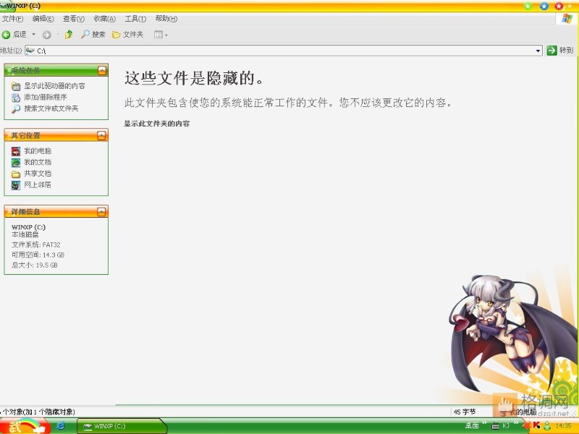Collapse the 系统任务 panel
Viewport: 579px width, 434px height.
pyautogui.click(x=102, y=70)
